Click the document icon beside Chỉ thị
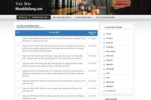Viewport: 151px width, 100px height. 104,34
